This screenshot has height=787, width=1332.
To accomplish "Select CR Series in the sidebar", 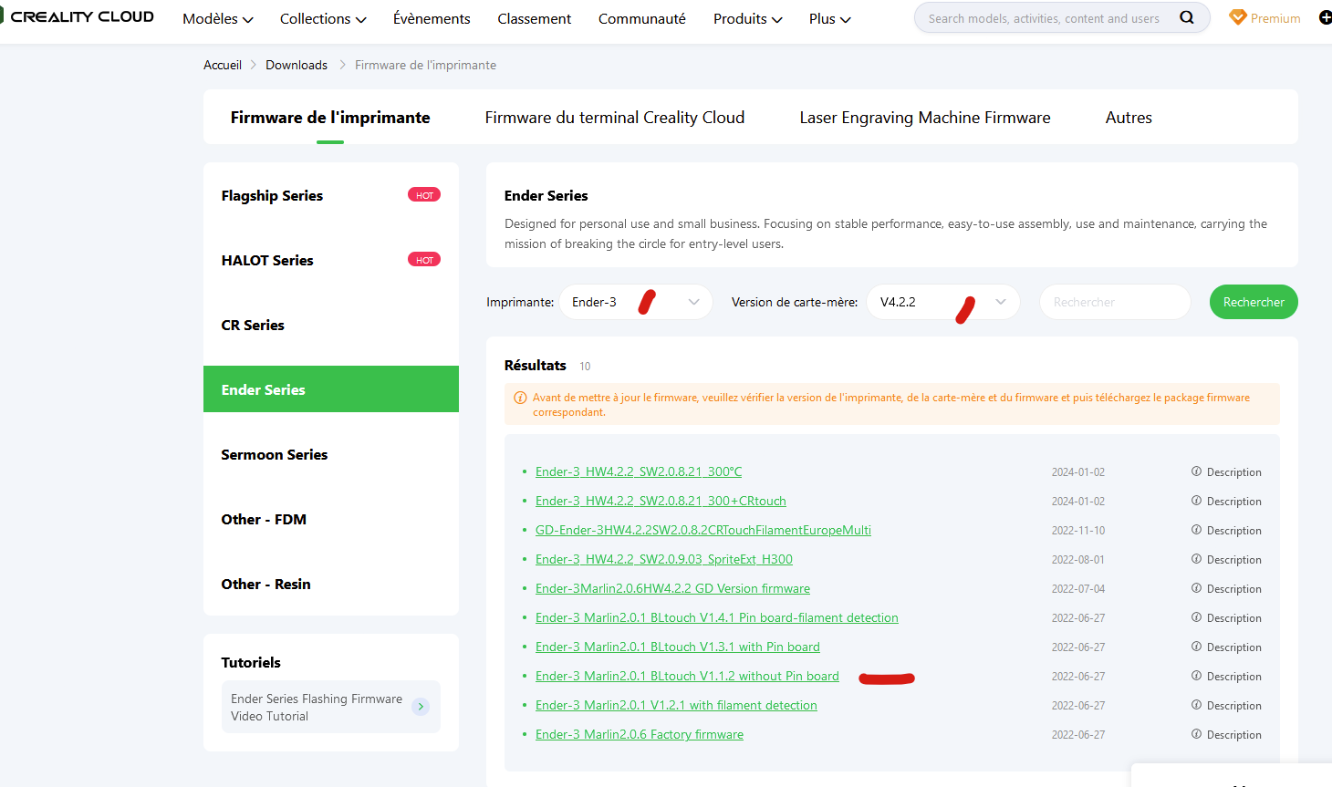I will click(331, 325).
